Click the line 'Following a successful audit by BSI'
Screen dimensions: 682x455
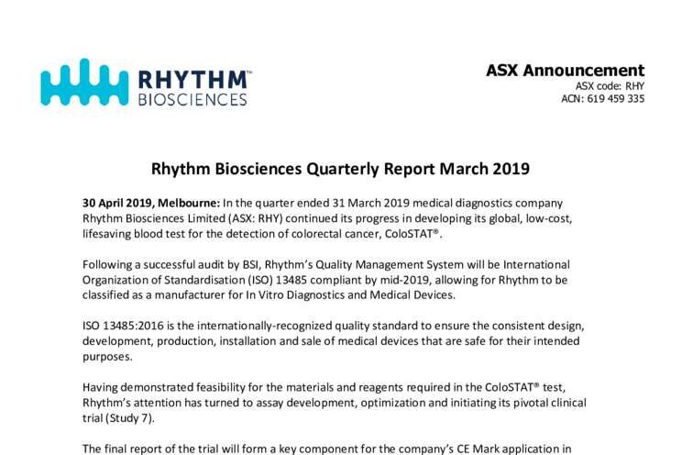pos(326,265)
